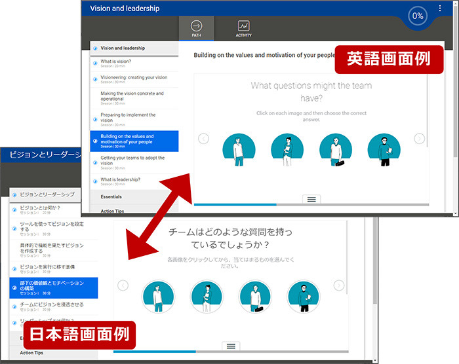Select 'Vision and leadership' header in sidebar

(134, 48)
